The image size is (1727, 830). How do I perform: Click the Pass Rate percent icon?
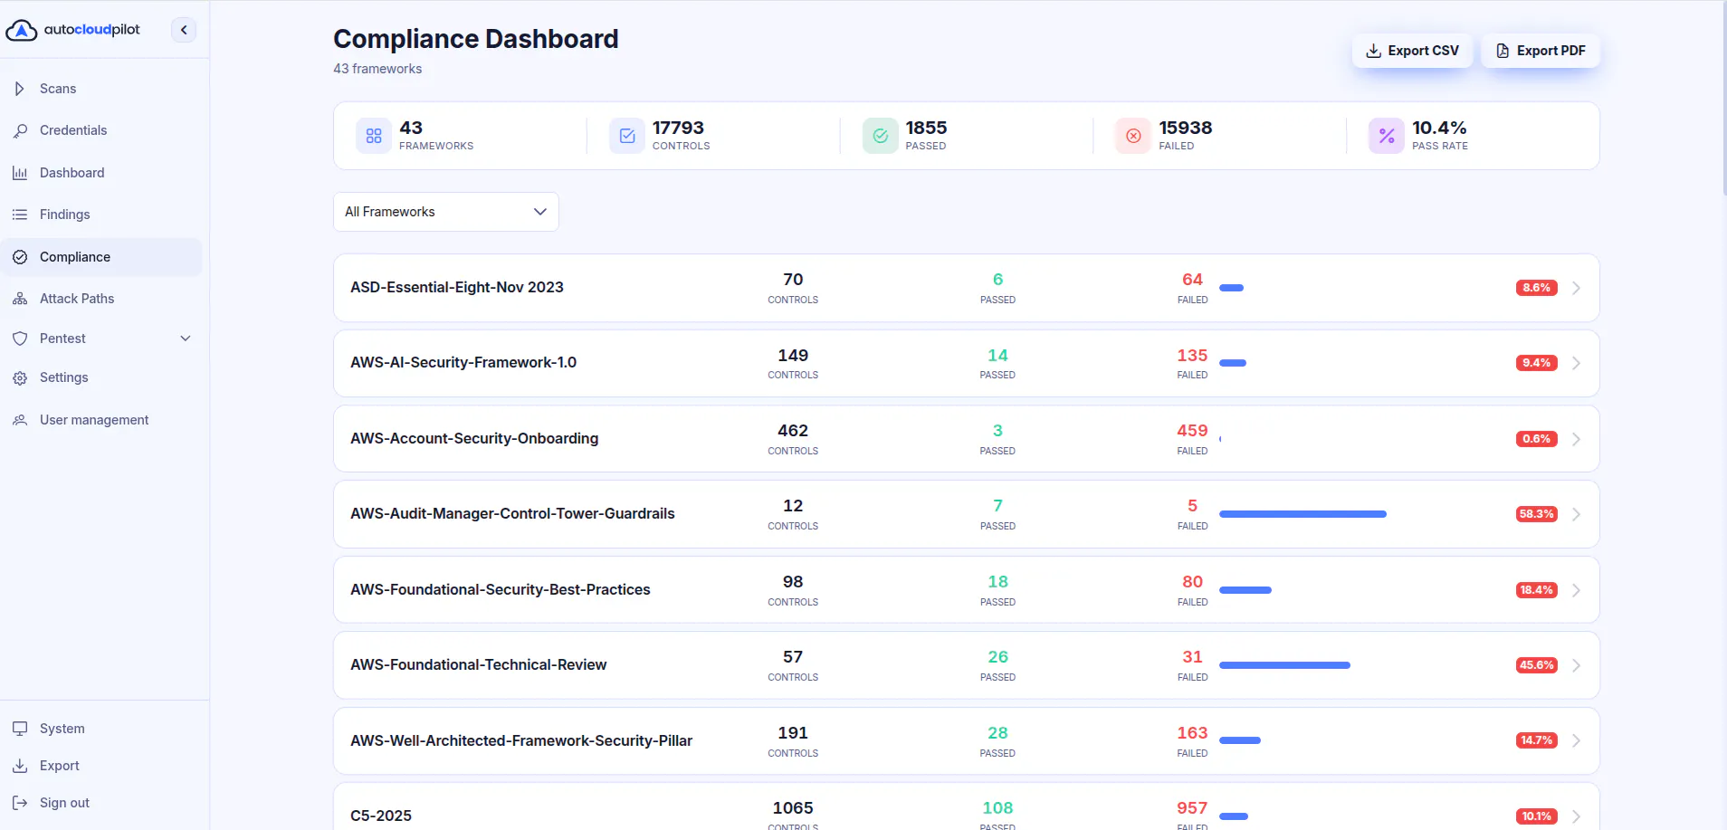1387,136
